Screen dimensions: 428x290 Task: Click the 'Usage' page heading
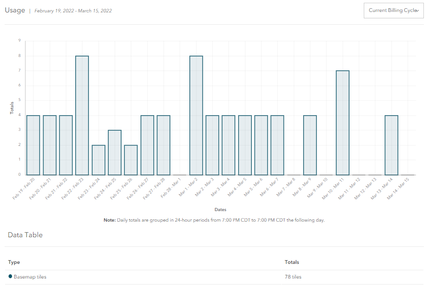(15, 10)
